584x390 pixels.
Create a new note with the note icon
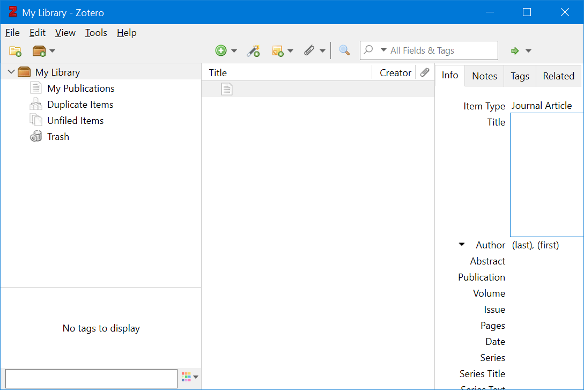279,50
